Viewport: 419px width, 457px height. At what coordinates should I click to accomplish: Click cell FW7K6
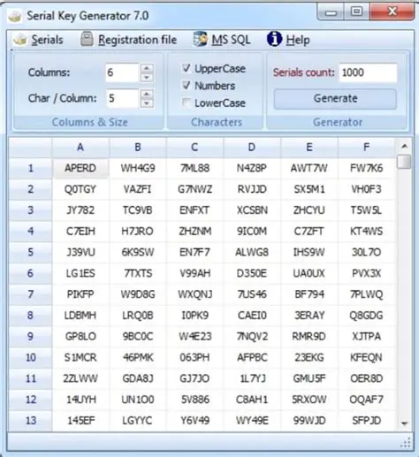click(366, 168)
